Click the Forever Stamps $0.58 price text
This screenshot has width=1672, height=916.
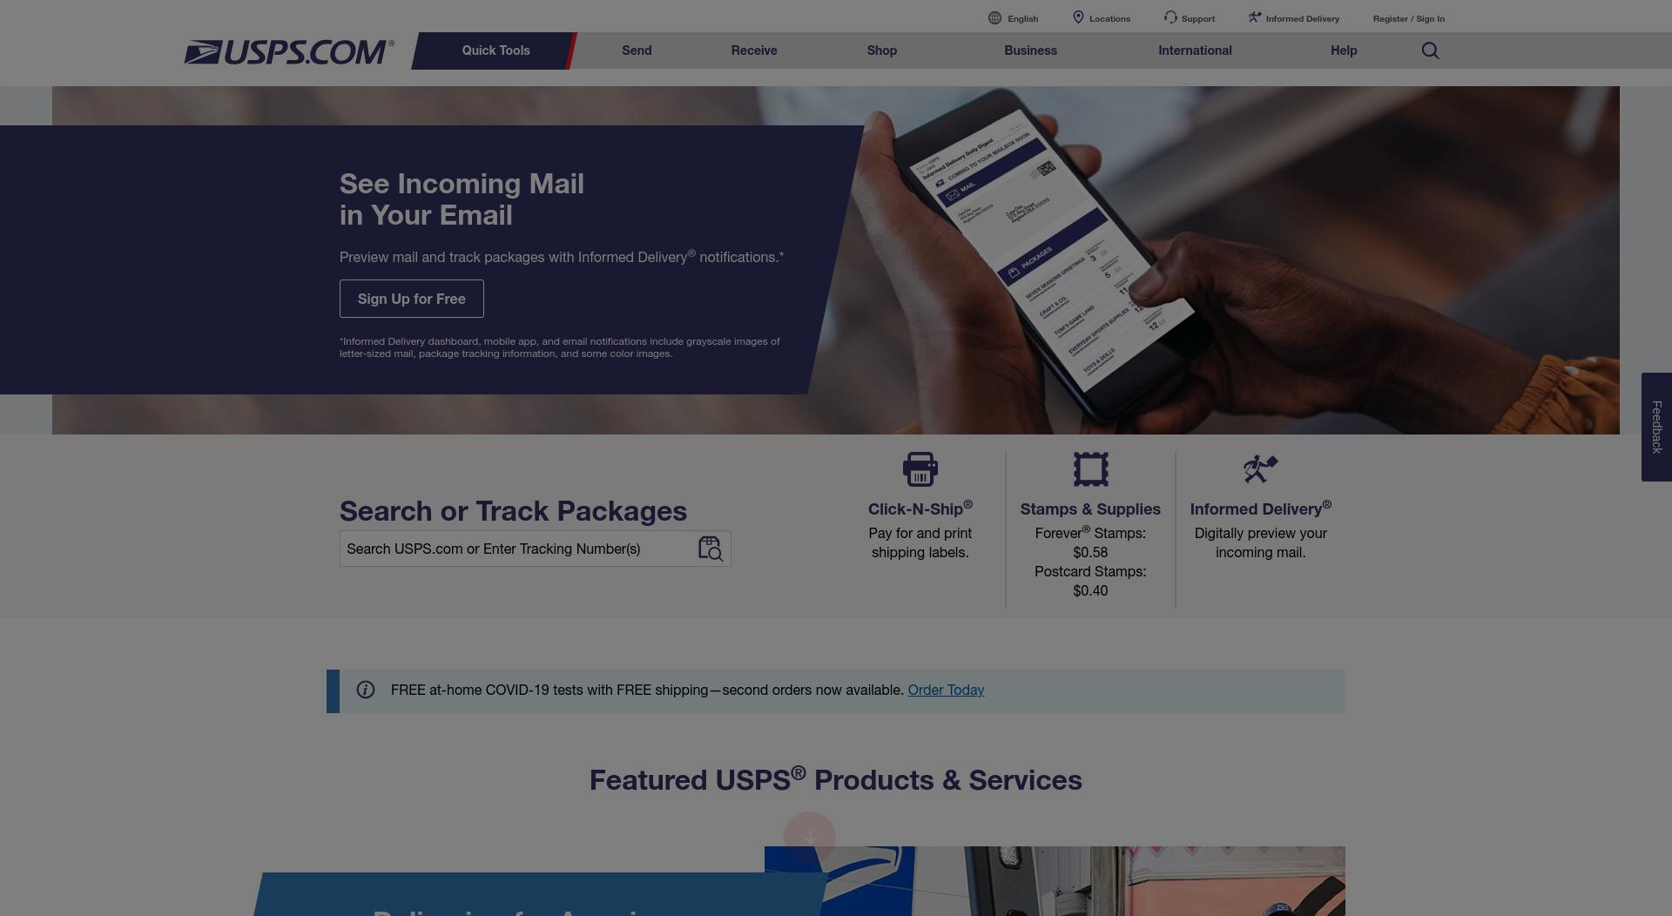point(1090,542)
